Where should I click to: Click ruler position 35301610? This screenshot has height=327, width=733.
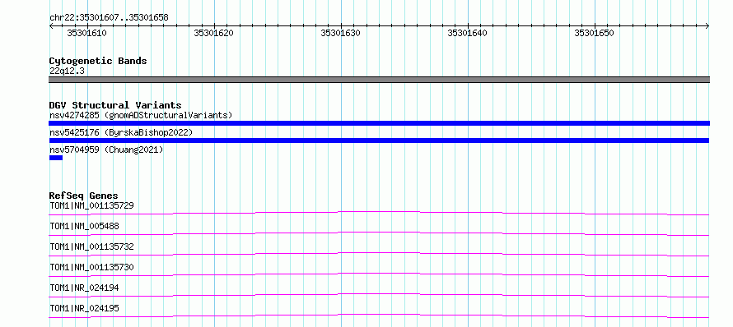coord(87,33)
